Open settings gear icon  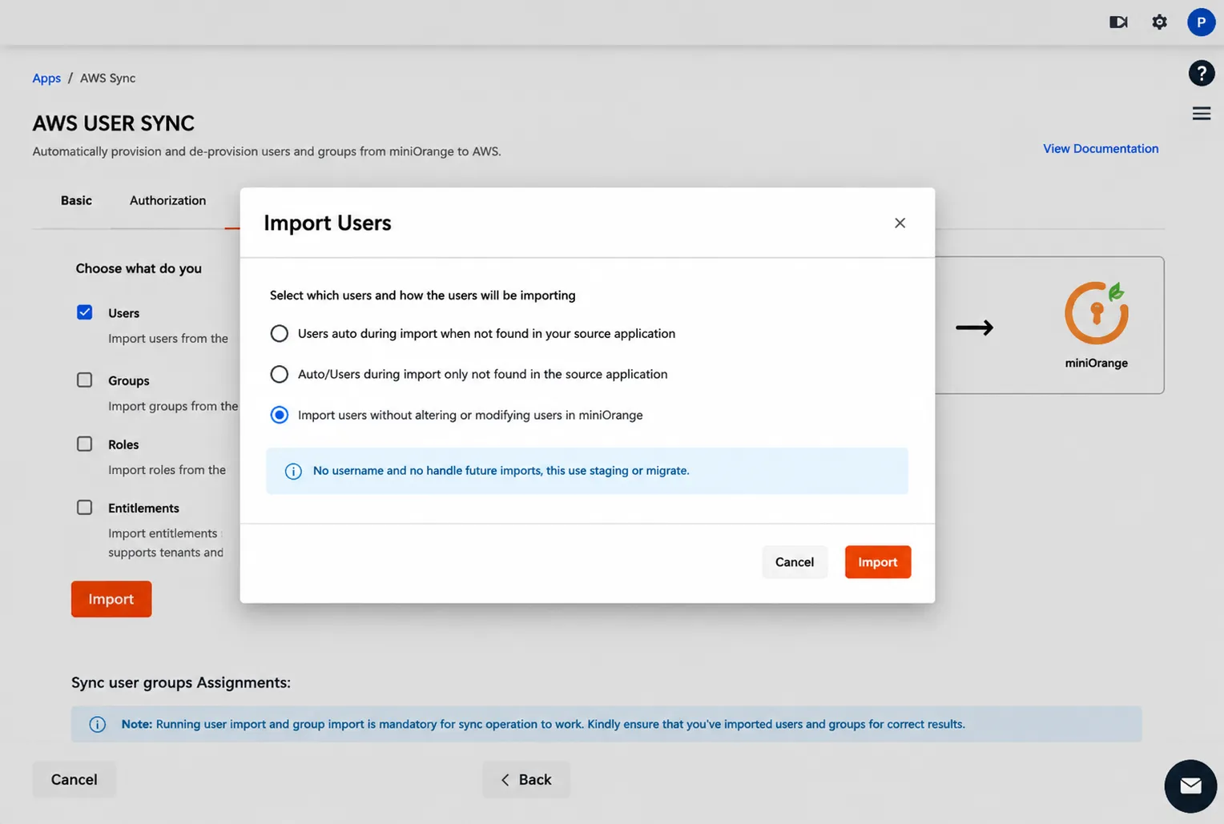(1159, 22)
